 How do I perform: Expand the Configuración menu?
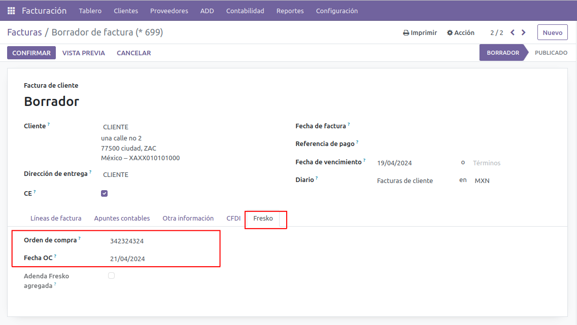pyautogui.click(x=336, y=11)
